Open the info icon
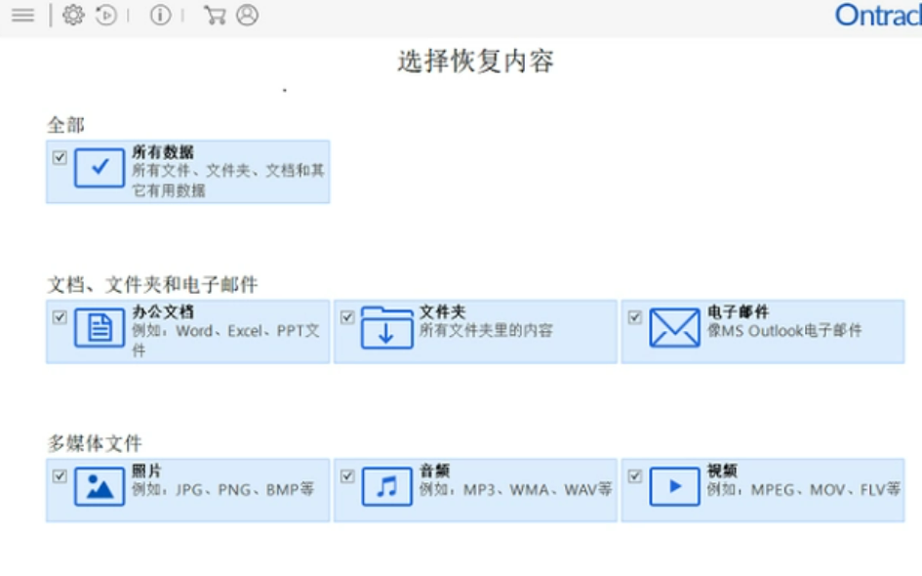The width and height of the screenshot is (922, 576). [x=161, y=15]
